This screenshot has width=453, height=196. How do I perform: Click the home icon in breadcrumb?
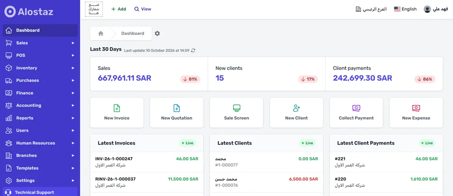click(101, 34)
